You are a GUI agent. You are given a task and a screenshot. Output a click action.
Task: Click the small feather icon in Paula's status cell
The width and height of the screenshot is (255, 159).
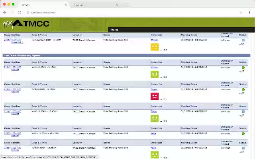[x=242, y=152]
